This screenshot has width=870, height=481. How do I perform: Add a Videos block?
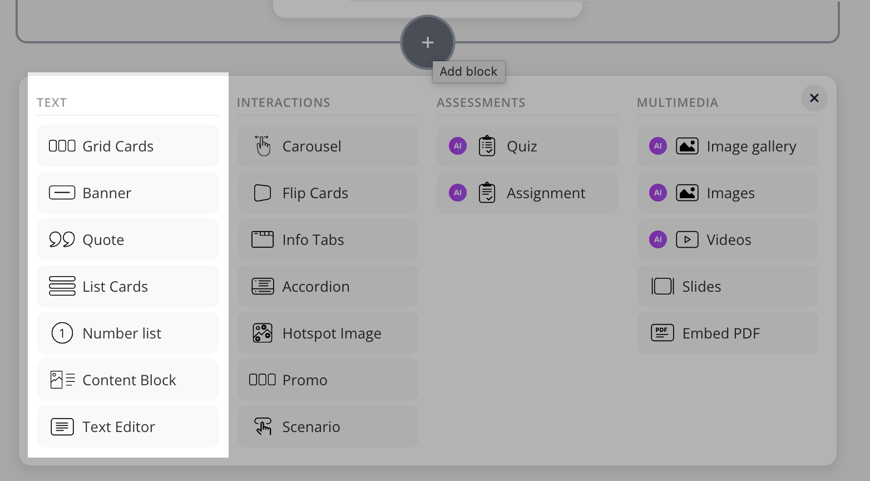pyautogui.click(x=728, y=239)
